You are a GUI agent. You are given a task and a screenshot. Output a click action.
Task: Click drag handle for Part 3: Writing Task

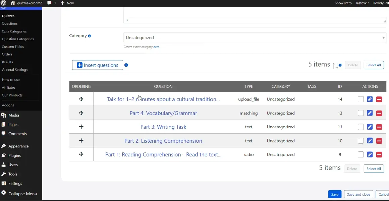click(x=81, y=127)
